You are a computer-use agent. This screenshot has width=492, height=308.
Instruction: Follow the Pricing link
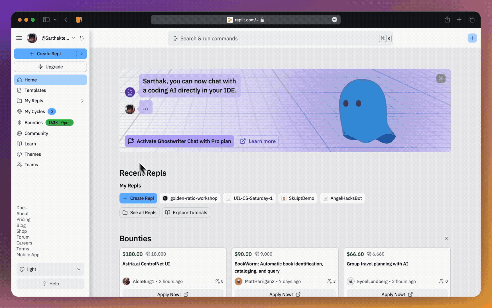coord(23,220)
